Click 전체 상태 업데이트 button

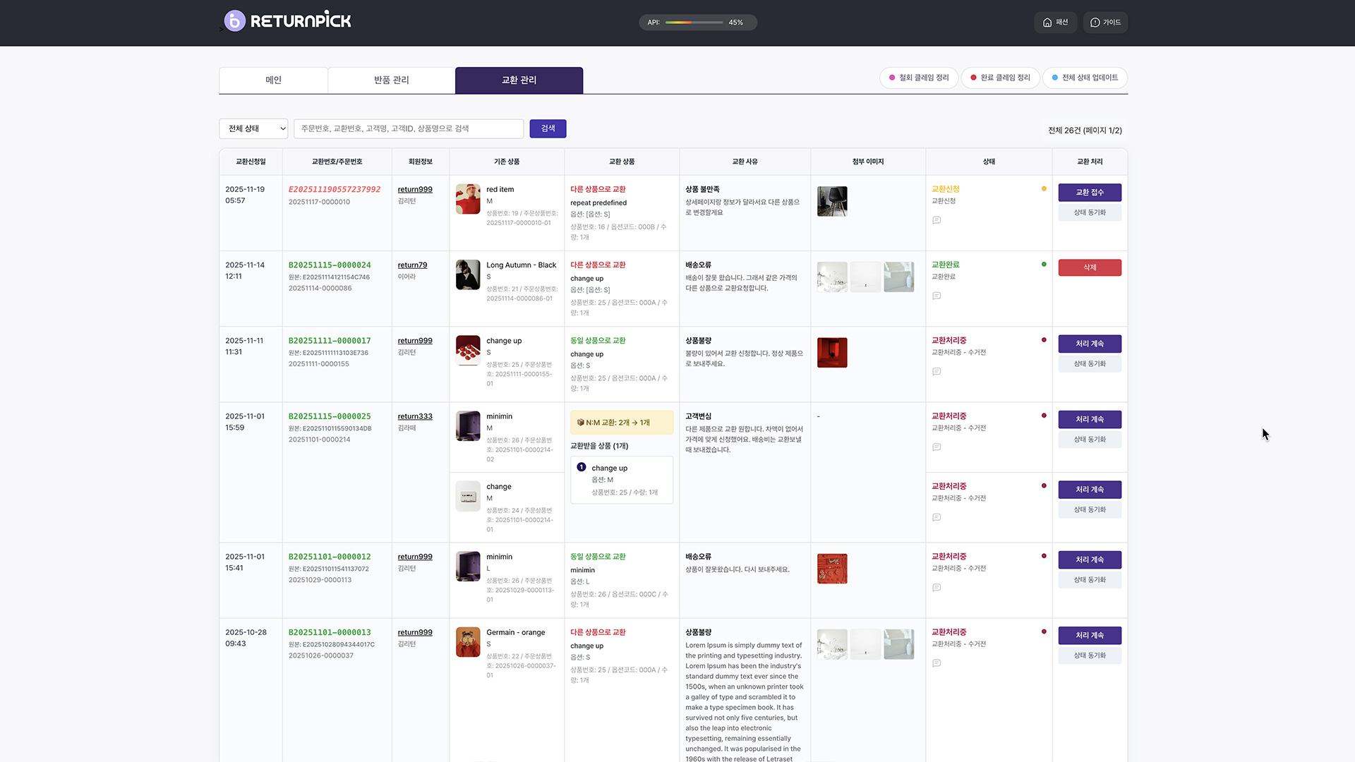pos(1084,78)
